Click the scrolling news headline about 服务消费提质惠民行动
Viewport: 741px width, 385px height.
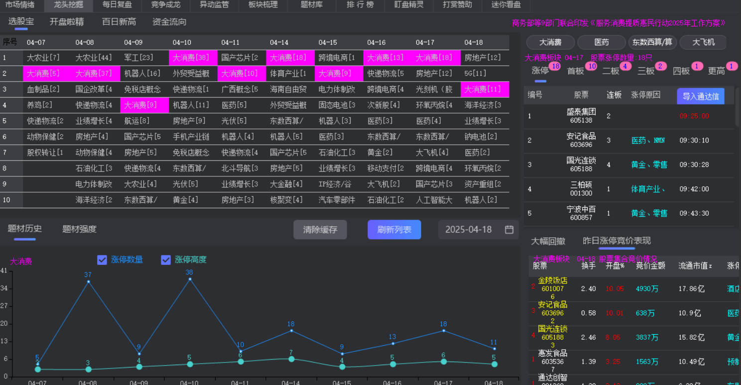pyautogui.click(x=618, y=23)
